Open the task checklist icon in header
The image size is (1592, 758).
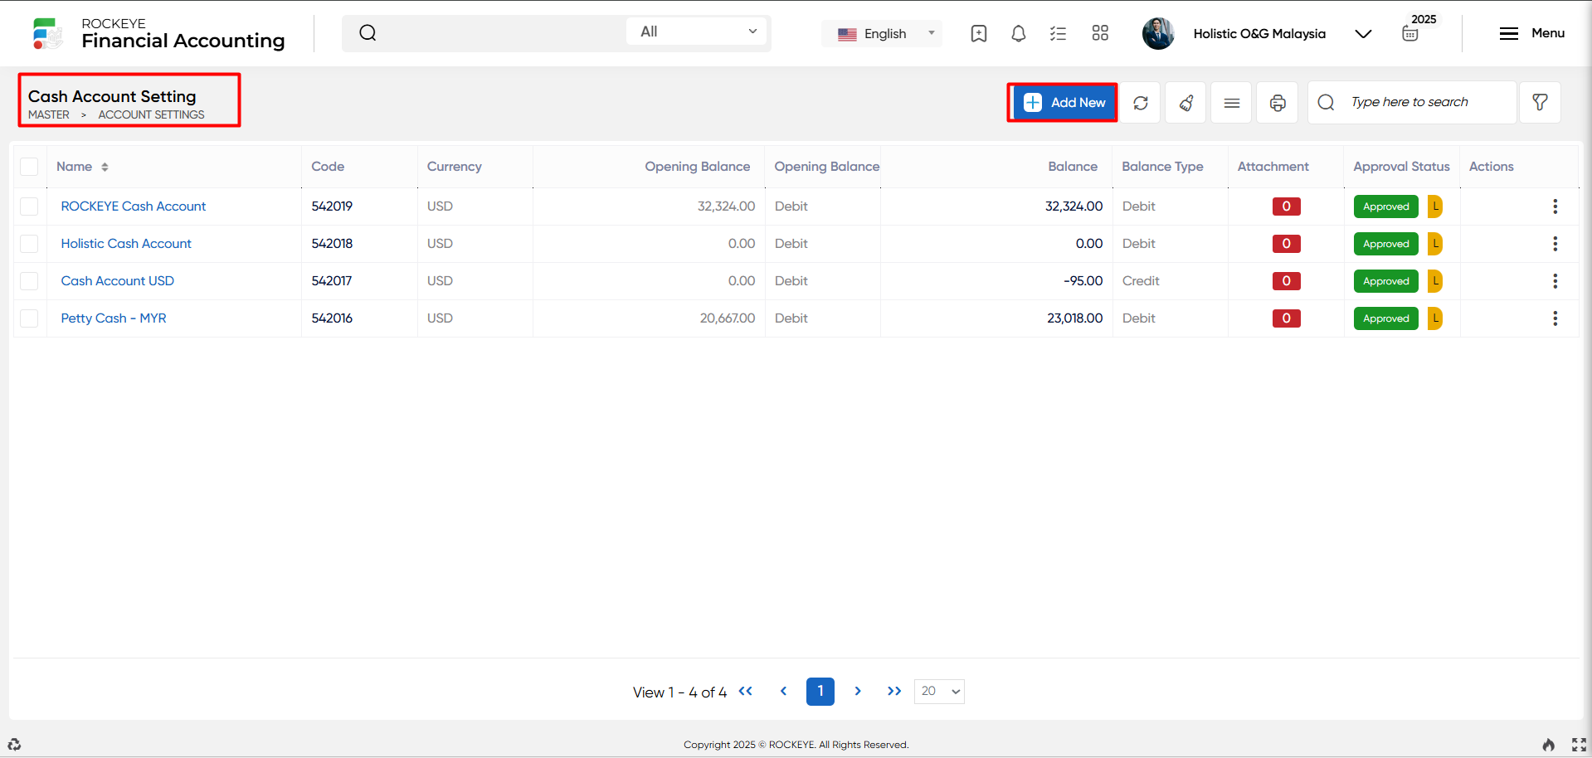point(1058,33)
